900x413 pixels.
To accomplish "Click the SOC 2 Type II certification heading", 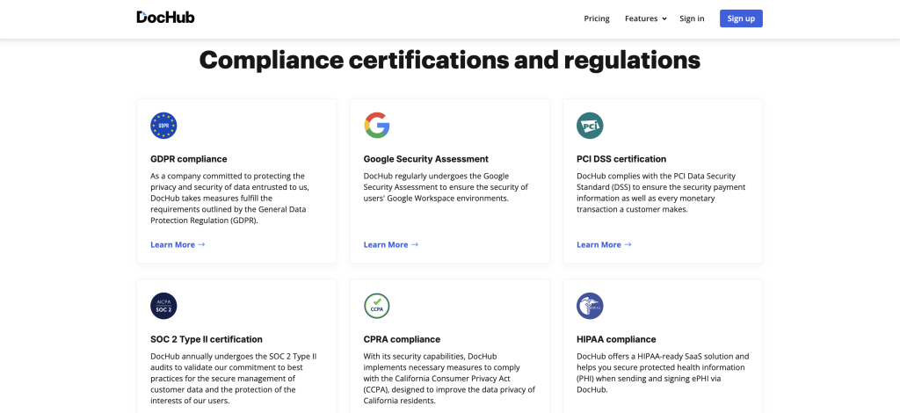I will tap(207, 339).
